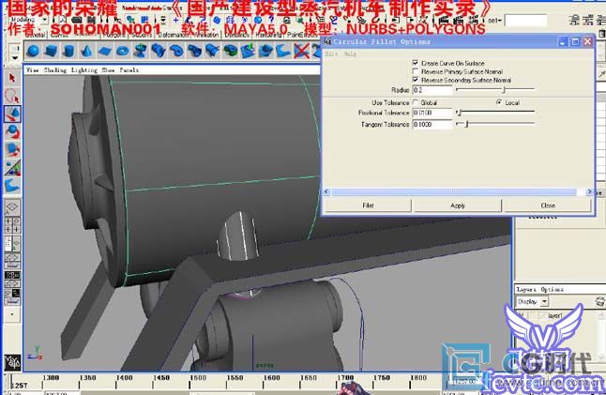Click the dialog's horizontal scrollbar right arrow
Viewport: 606px width, 395px height.
pos(589,191)
